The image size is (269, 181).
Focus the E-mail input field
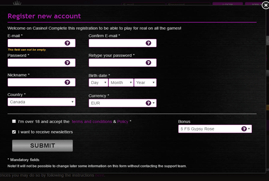coord(42,43)
